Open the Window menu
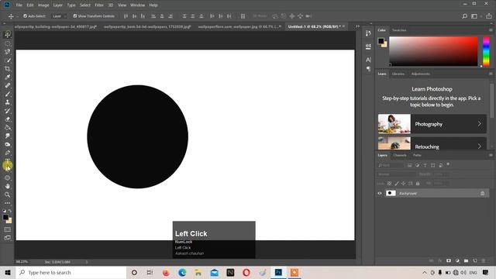The height and width of the screenshot is (279, 496). [138, 5]
